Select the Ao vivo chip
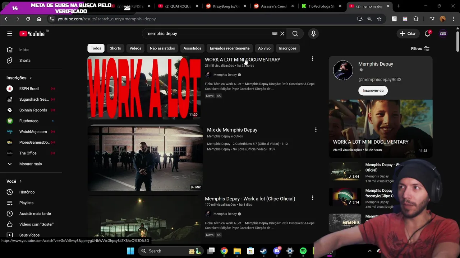Viewport: 460px width, 258px height. click(264, 48)
